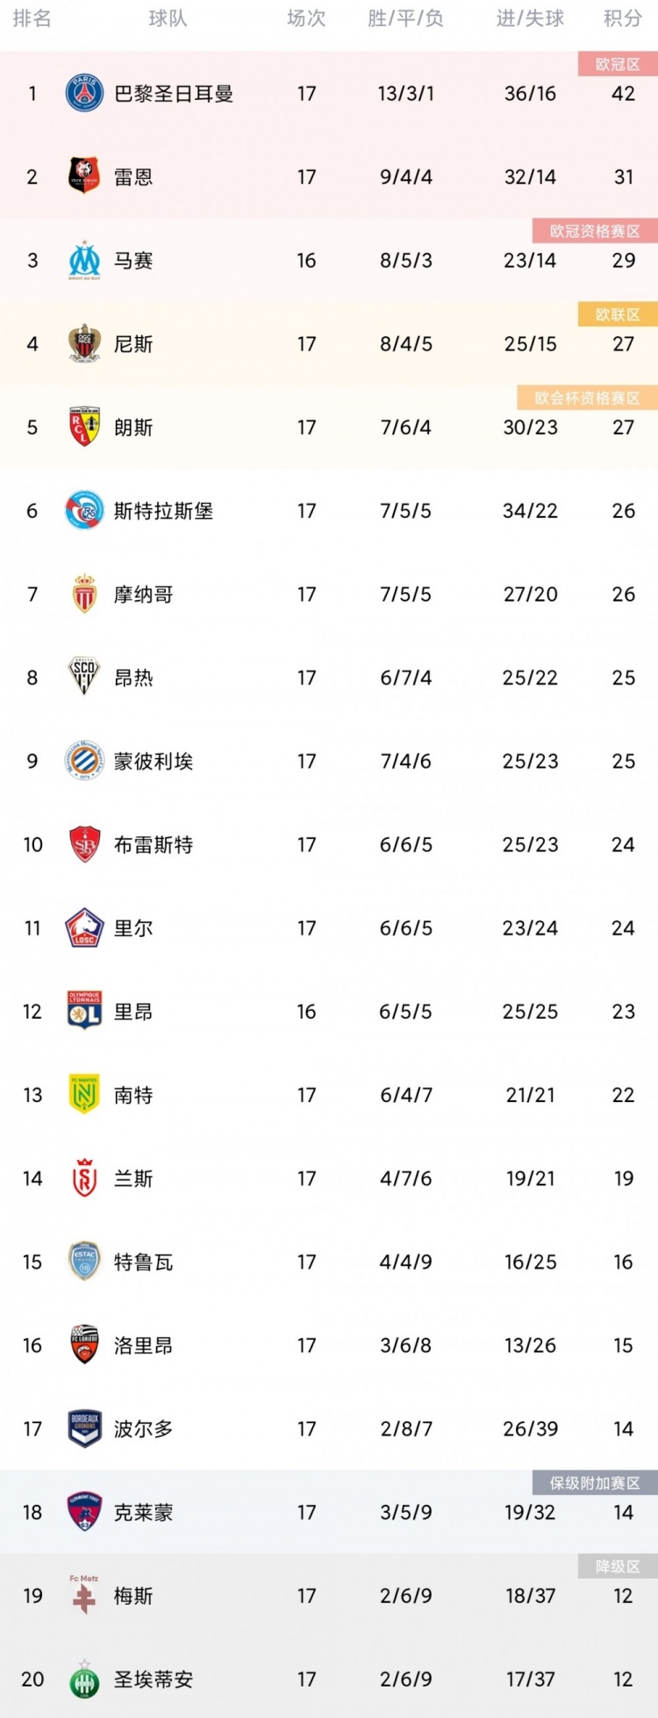658x1718 pixels.
Task: Click the FC Nantes yellow crest
Action: tap(84, 1094)
